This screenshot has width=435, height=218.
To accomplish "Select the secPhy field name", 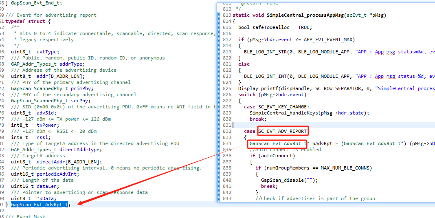I will click(79, 101).
